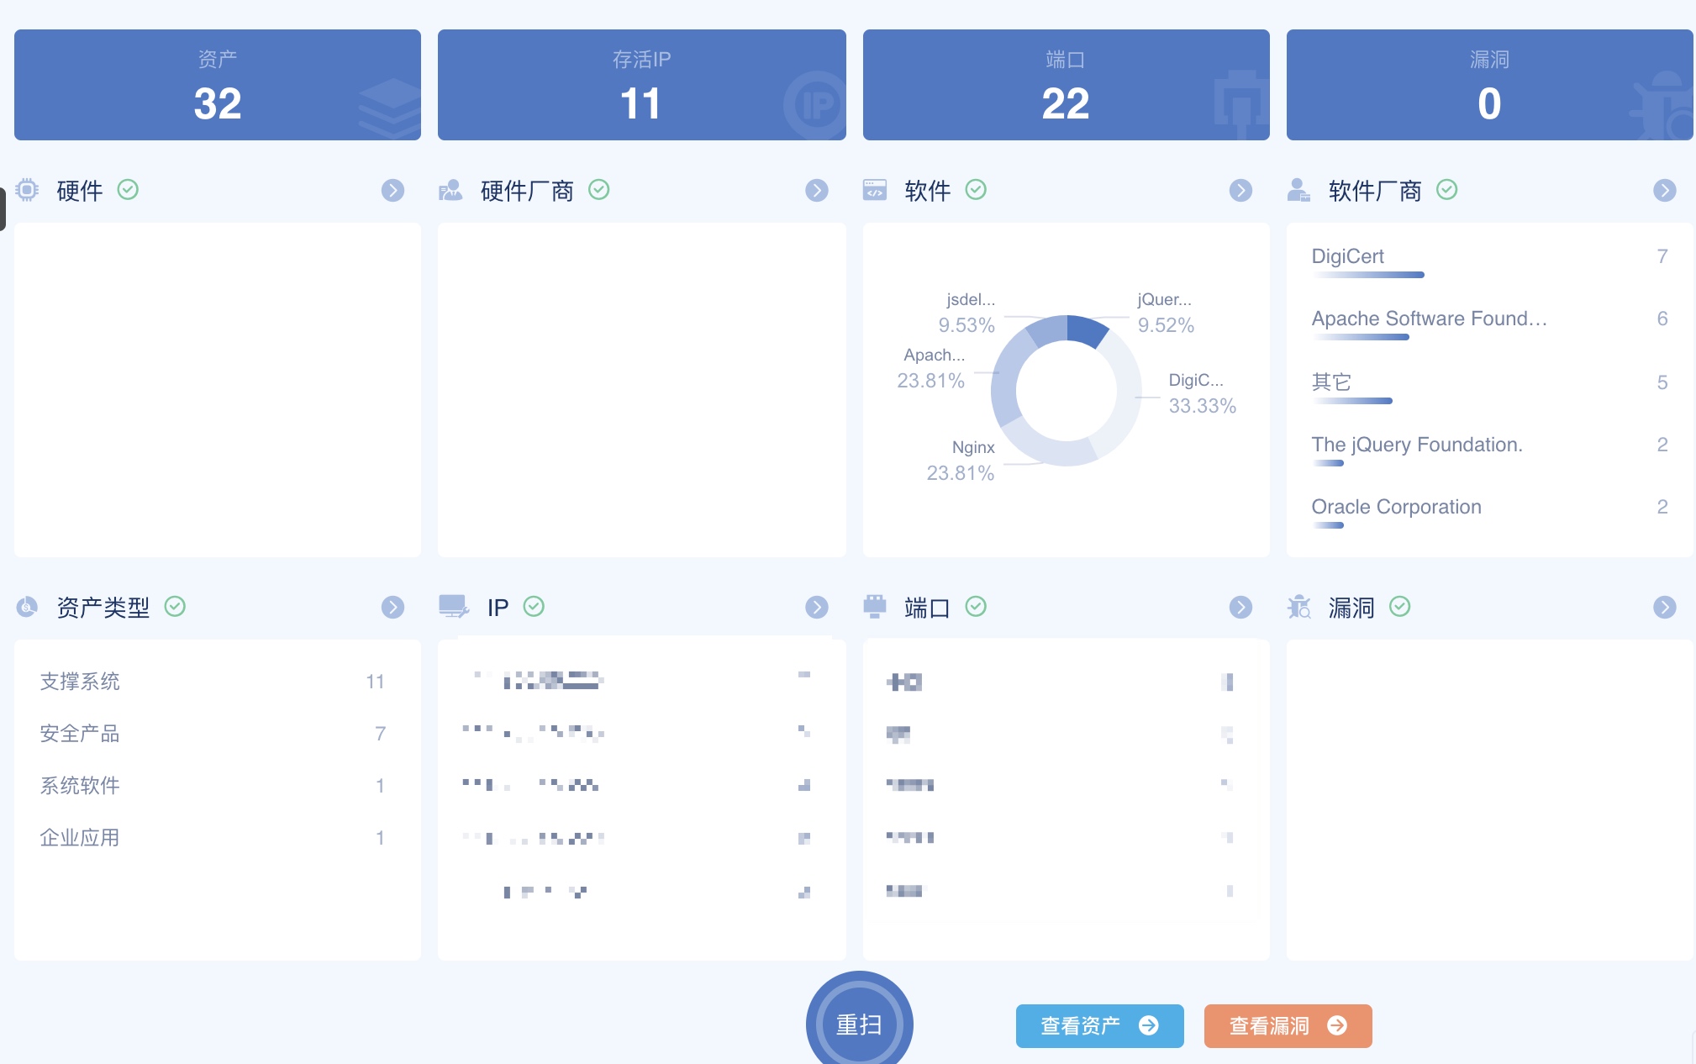This screenshot has height=1064, width=1696.
Task: Expand the 软件 panel arrow button
Action: pyautogui.click(x=1240, y=191)
